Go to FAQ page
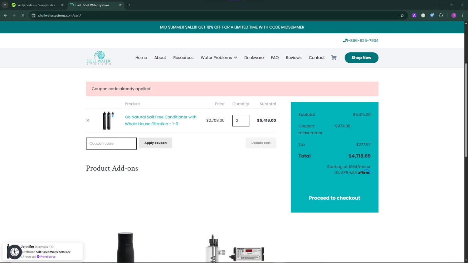 [275, 58]
